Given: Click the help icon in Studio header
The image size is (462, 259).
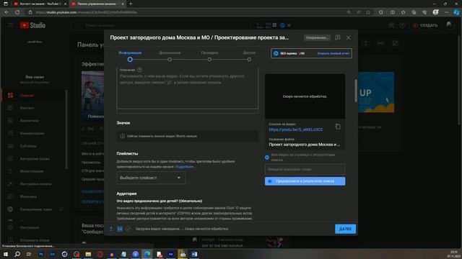Looking at the screenshot, I should click(402, 26).
